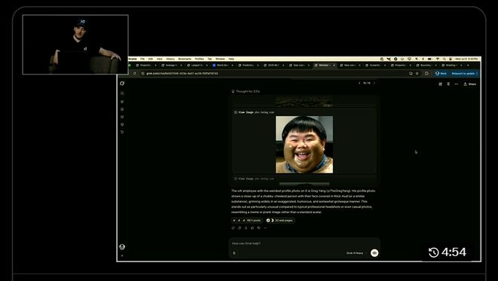
Task: Bookmark the page with the star icon
Action: (417, 73)
